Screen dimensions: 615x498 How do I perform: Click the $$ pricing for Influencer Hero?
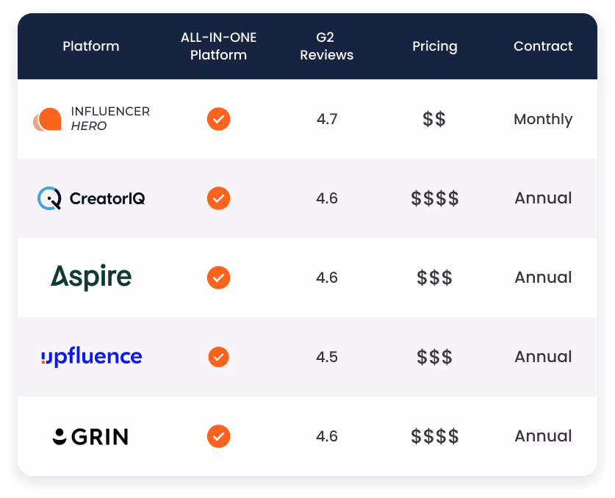(x=434, y=119)
